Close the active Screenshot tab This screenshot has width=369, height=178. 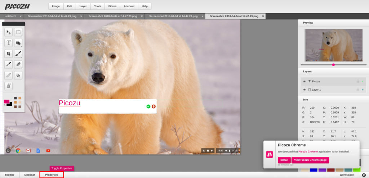[263, 16]
